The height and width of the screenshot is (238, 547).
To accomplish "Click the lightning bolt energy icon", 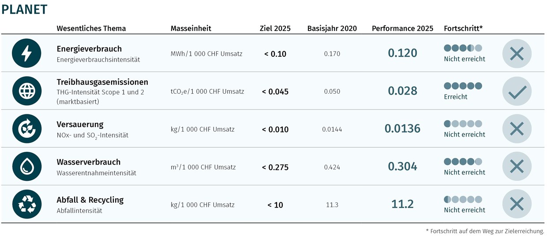I will [x=27, y=53].
